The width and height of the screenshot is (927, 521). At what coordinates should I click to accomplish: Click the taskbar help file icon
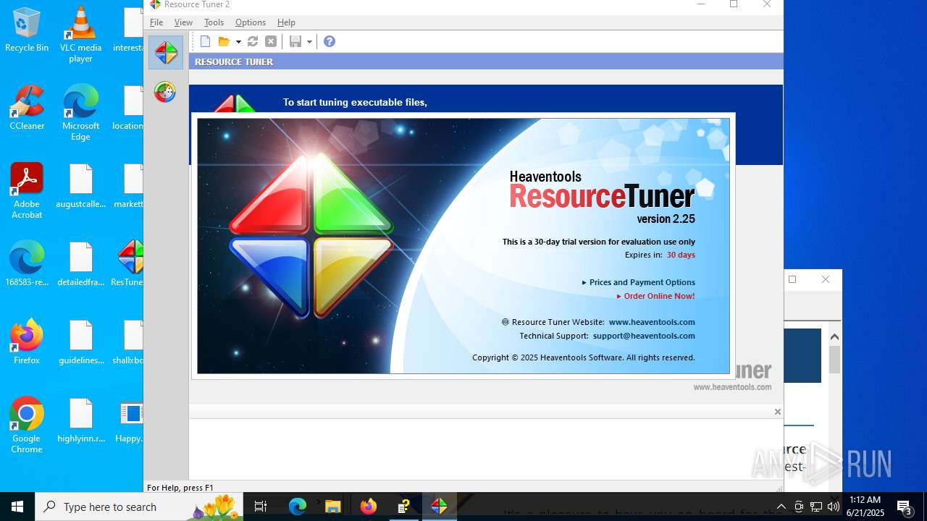pos(404,507)
